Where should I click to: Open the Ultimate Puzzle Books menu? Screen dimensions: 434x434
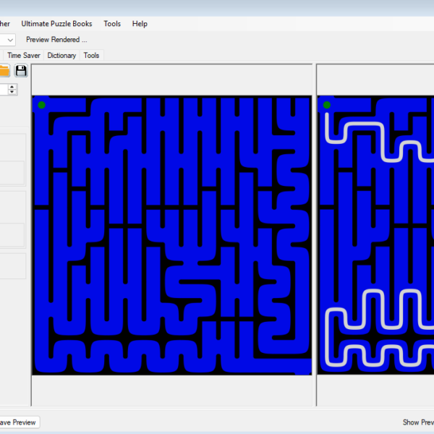56,24
